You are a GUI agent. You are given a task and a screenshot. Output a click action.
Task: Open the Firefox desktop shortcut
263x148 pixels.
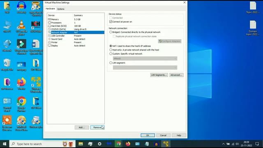[21, 83]
